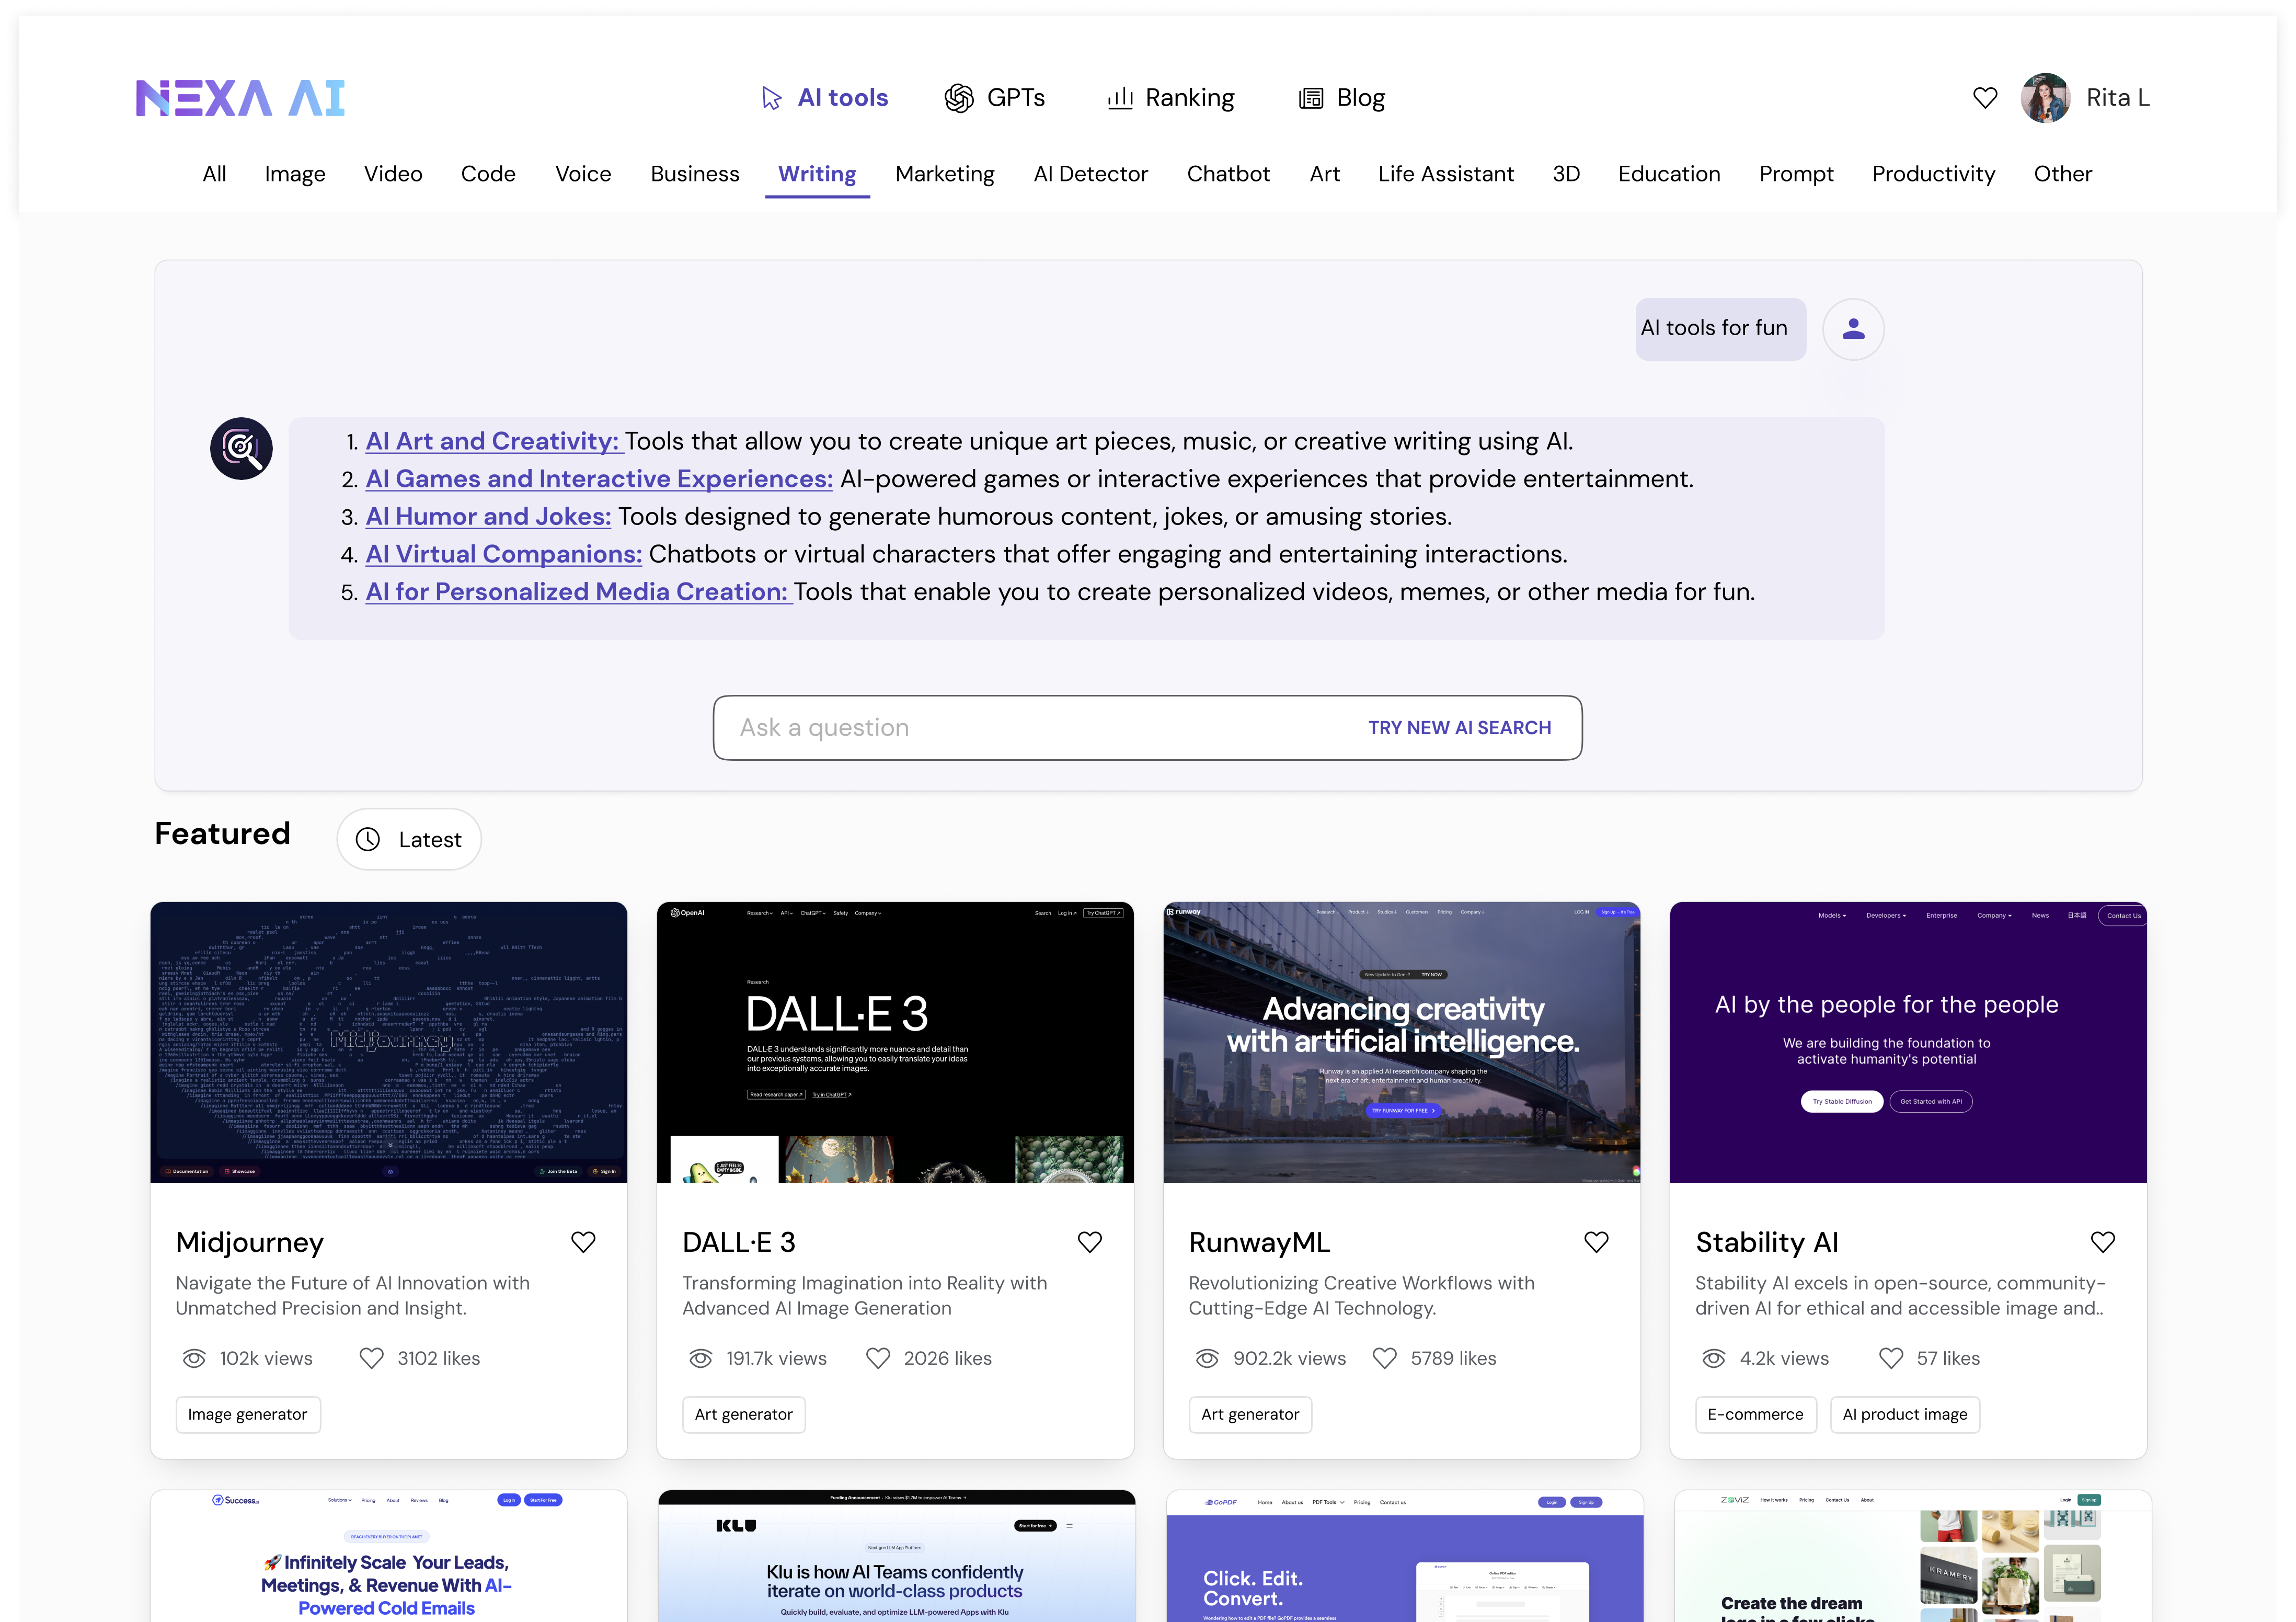
Task: Click the GPTs swirl icon
Action: pos(958,98)
